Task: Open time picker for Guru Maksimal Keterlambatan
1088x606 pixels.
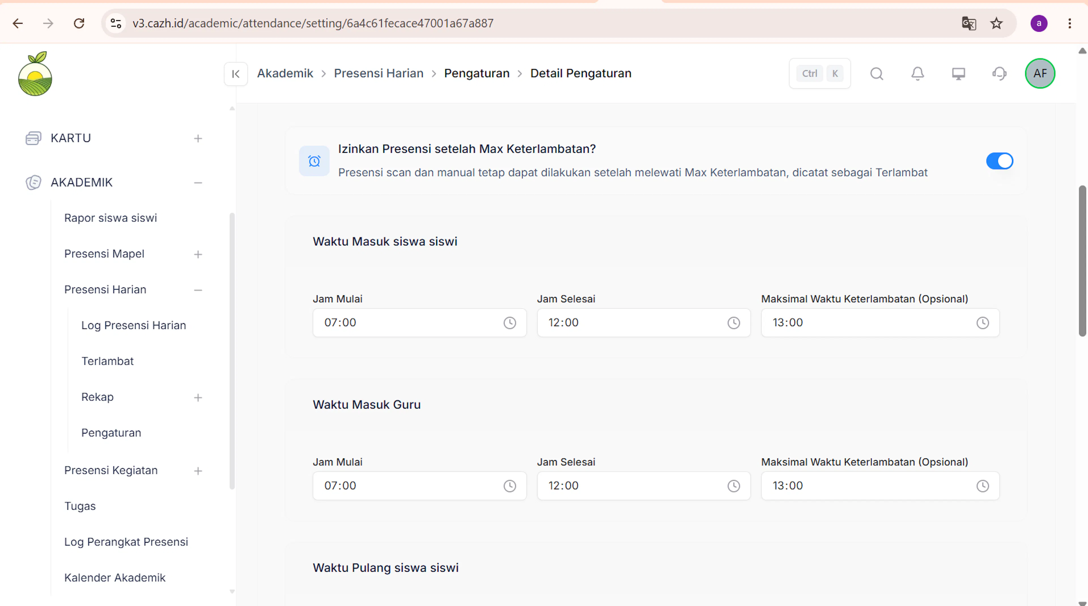Action: [x=983, y=486]
